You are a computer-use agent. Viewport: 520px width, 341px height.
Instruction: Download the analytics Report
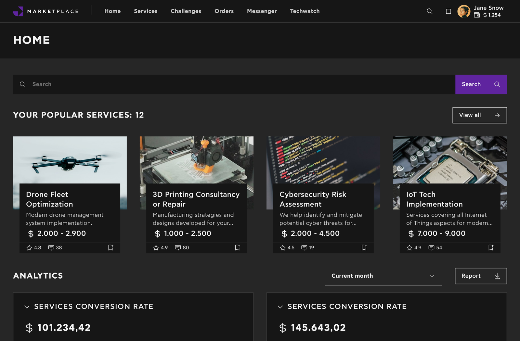click(x=481, y=276)
